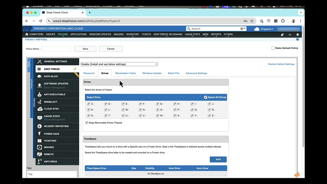The image size is (327, 184).
Task: Switch to Windows Update tab
Action: (152, 73)
